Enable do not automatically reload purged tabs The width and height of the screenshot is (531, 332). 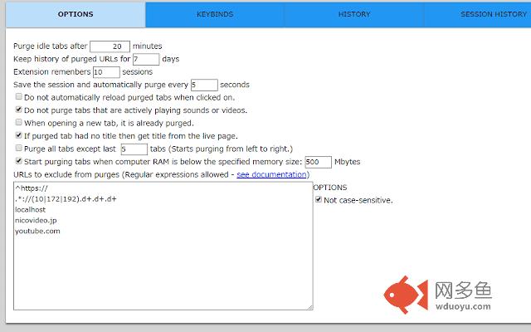[19, 96]
